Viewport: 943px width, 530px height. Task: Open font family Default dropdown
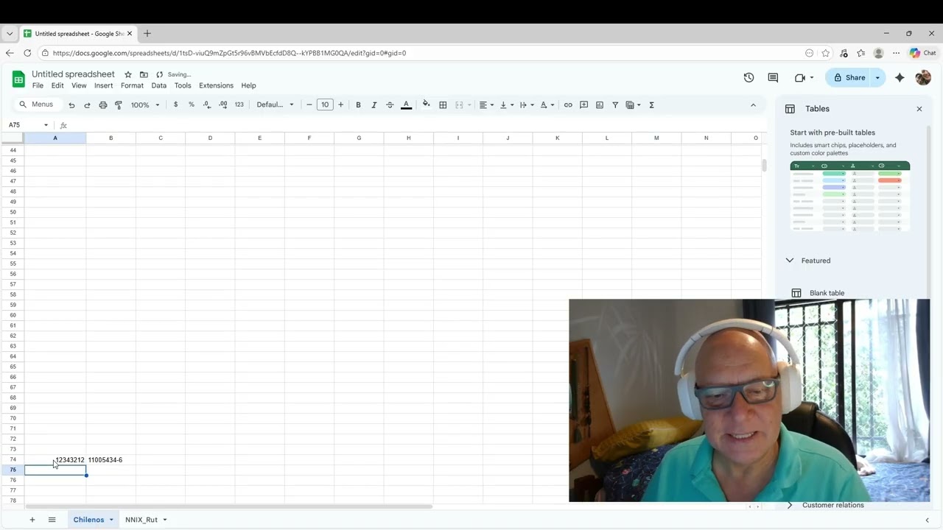[275, 105]
